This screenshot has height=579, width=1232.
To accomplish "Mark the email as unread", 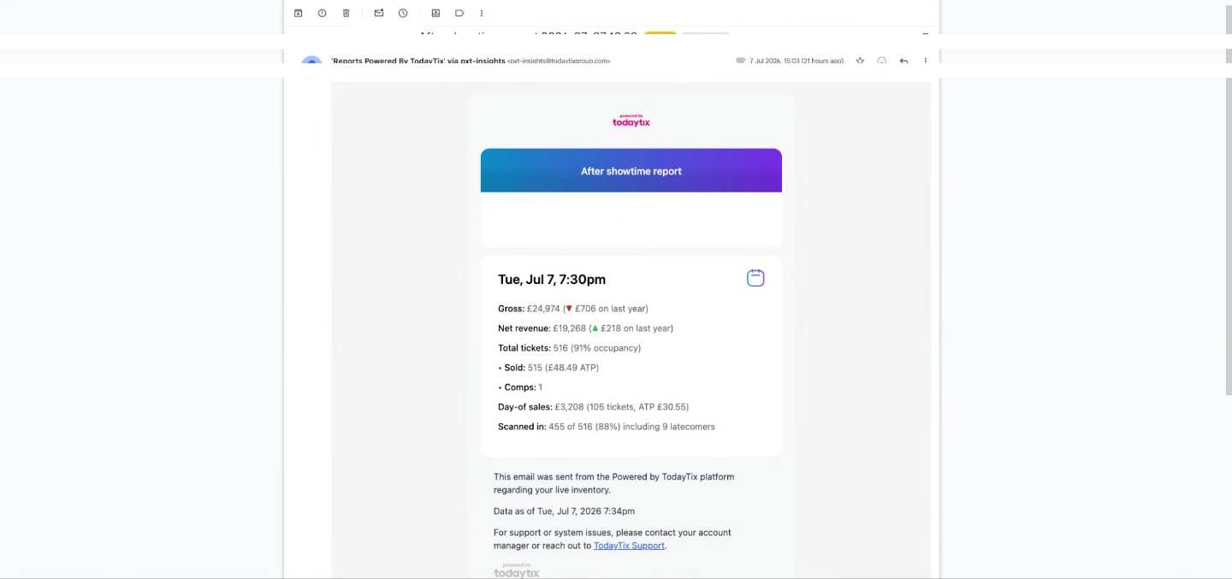I will click(x=379, y=13).
